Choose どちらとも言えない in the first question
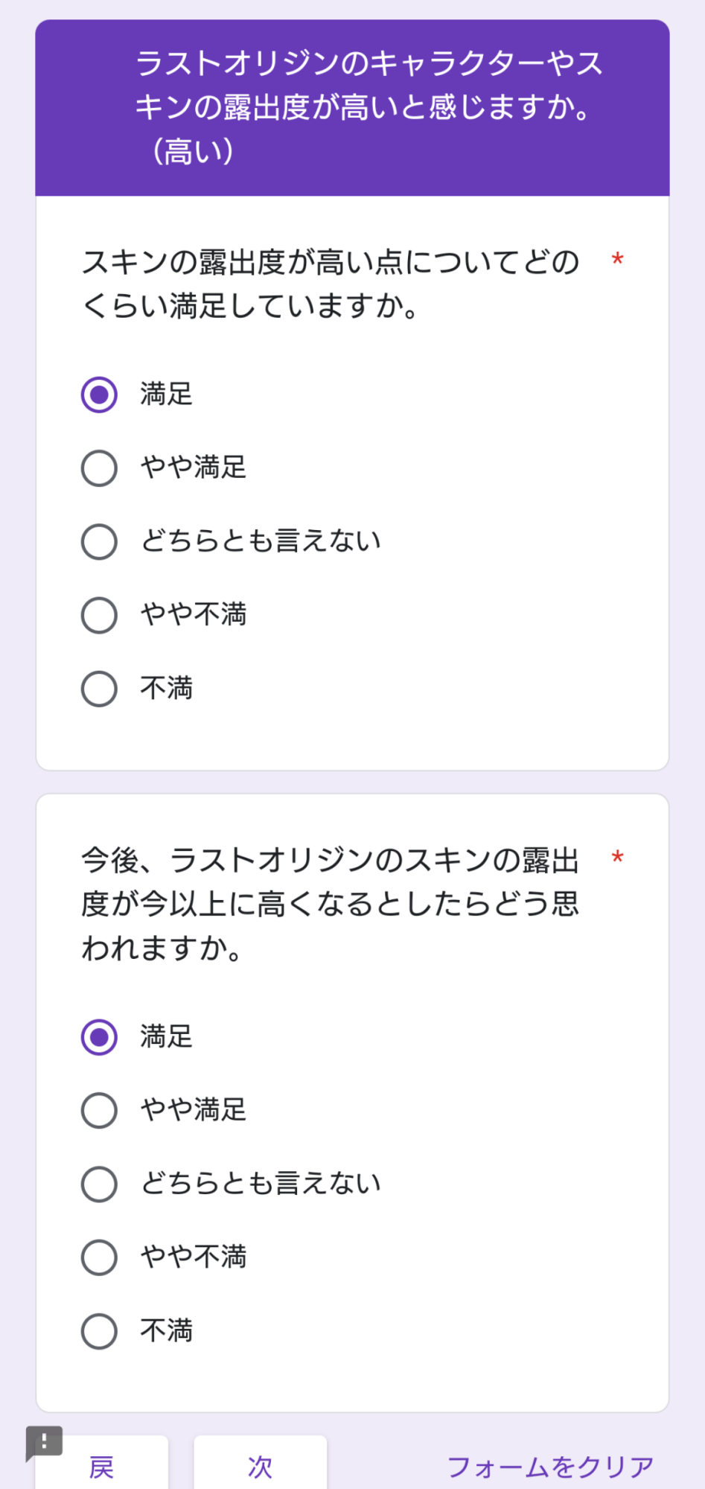Viewport: 705px width, 1489px height. pyautogui.click(x=99, y=541)
